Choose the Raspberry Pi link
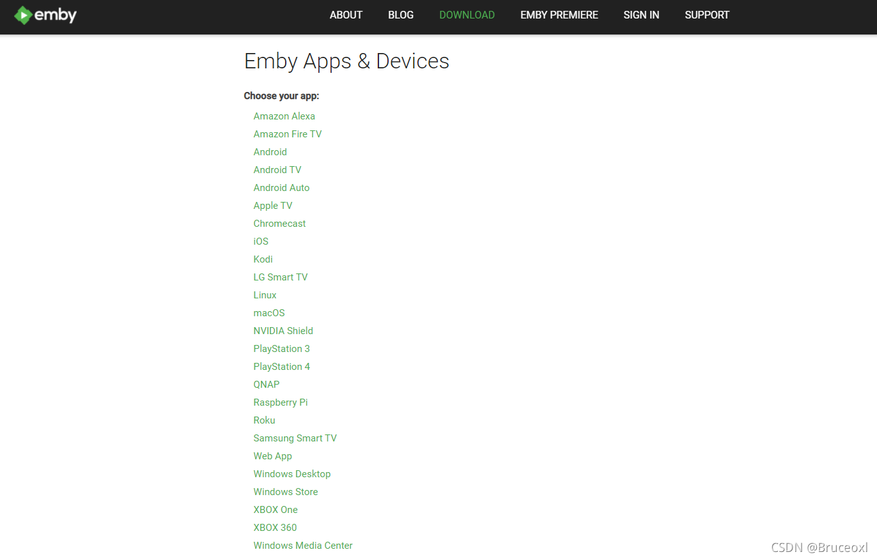 click(x=281, y=402)
